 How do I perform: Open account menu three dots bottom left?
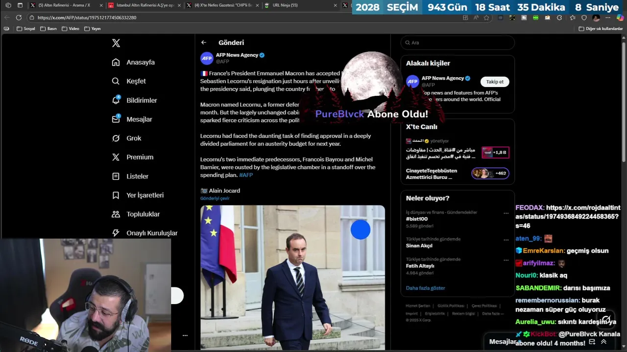(185, 335)
